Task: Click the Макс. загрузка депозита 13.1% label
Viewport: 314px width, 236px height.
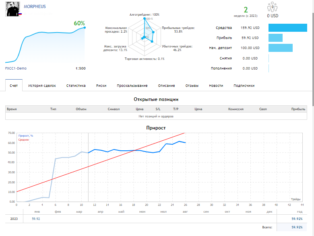Action: [115, 48]
